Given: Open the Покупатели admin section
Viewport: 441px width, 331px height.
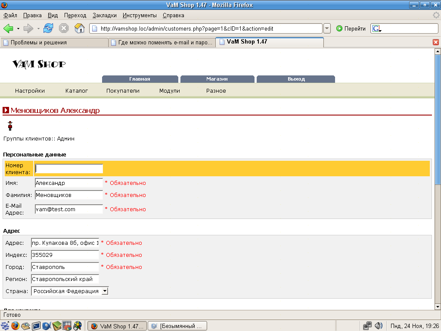Looking at the screenshot, I should (x=123, y=91).
